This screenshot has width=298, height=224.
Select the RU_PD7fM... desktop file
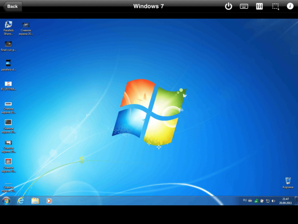click(x=8, y=86)
